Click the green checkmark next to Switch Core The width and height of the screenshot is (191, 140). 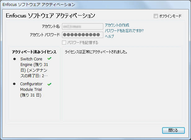pos(49,58)
